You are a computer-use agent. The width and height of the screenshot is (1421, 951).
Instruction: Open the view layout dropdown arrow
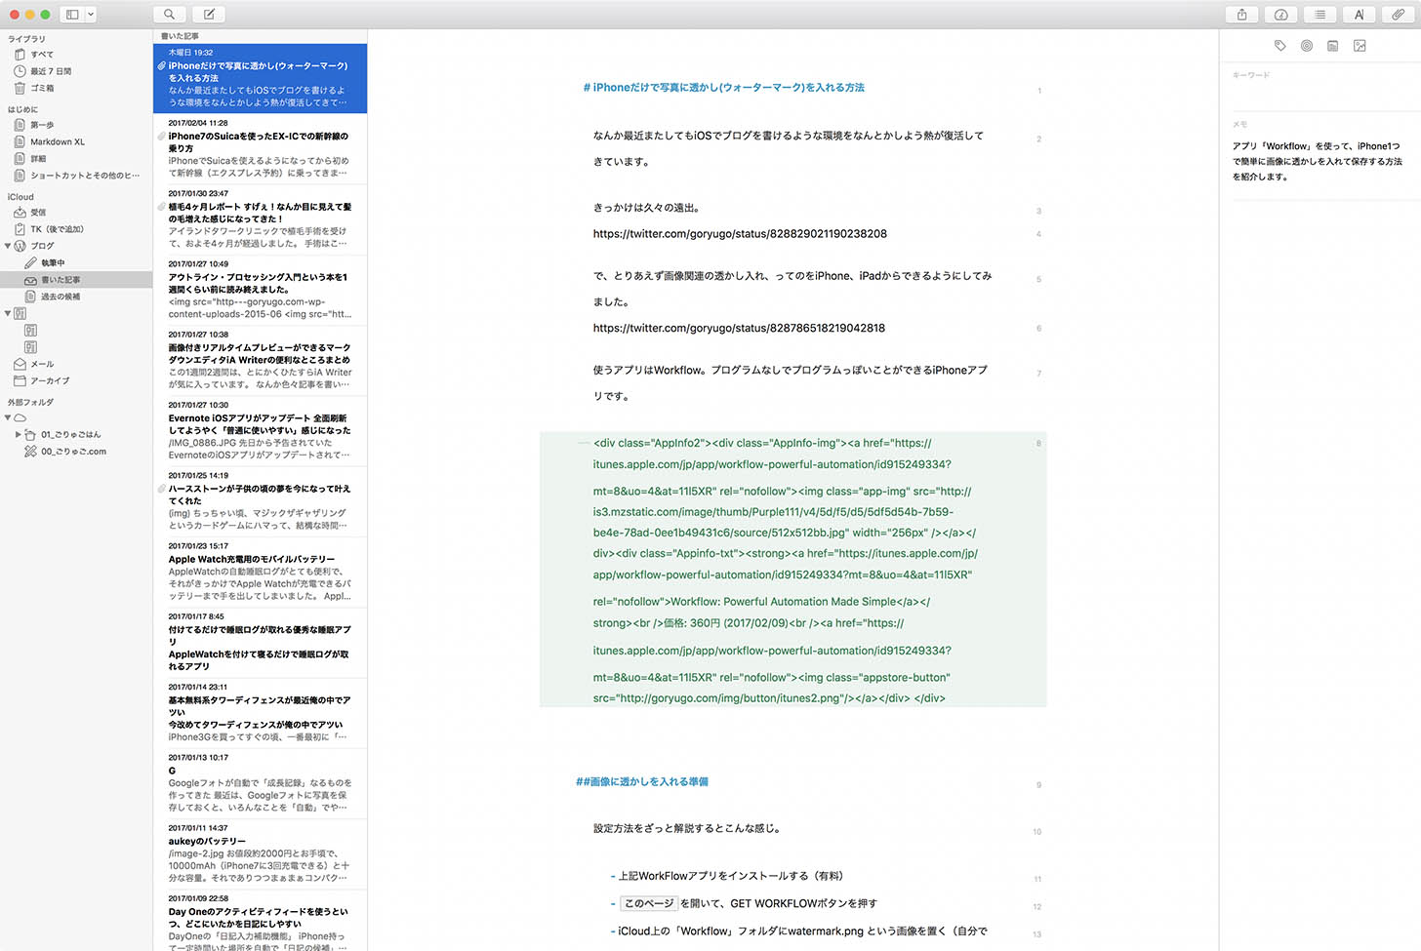point(91,15)
